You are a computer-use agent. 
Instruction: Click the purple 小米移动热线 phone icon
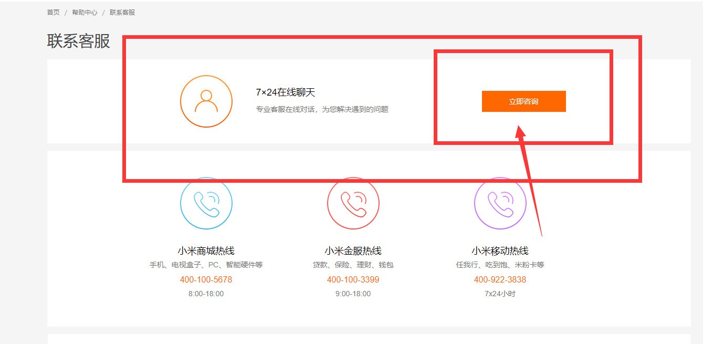[500, 203]
